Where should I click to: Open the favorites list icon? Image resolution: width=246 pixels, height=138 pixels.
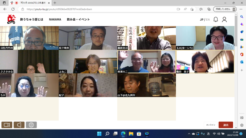[201, 9]
